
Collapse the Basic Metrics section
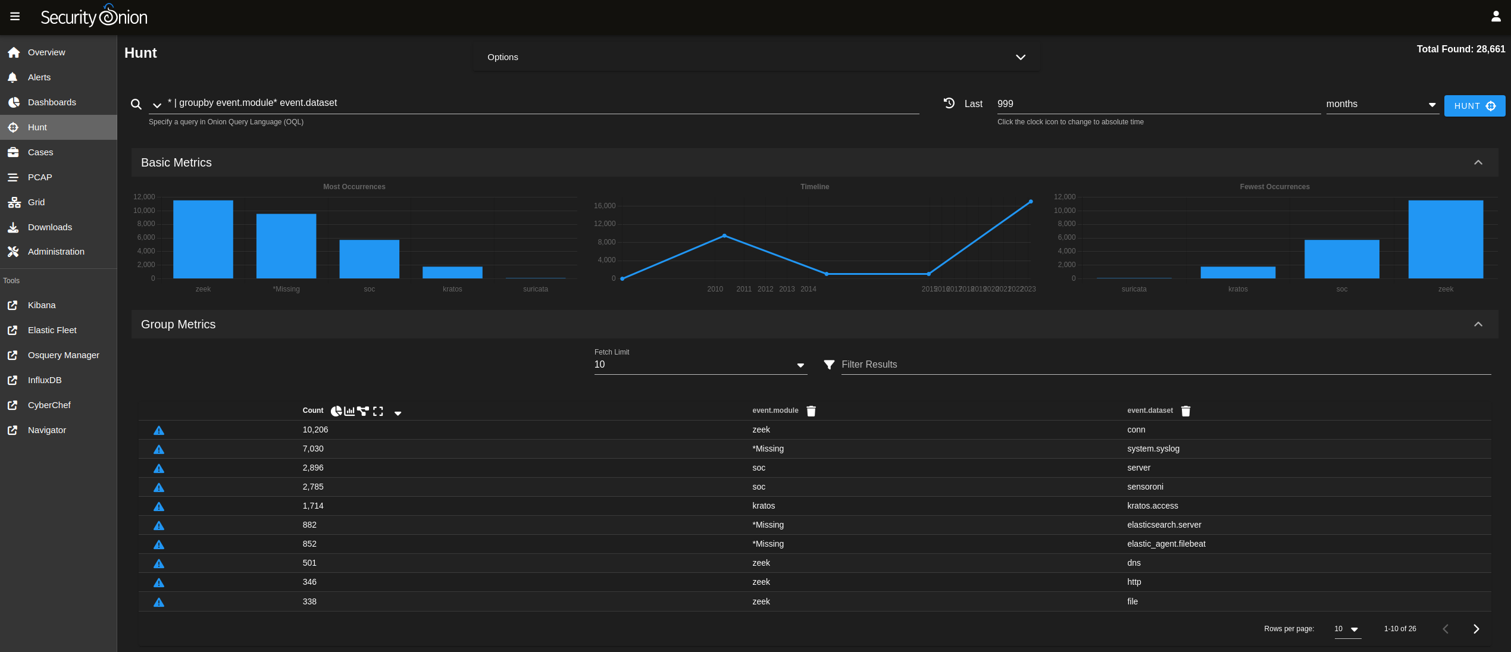point(1478,162)
